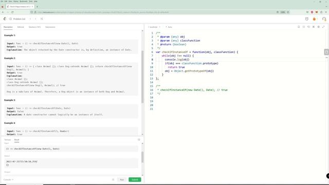Open the timer clock icon
Image resolution: width=329 pixels, height=185 pixels.
click(x=307, y=19)
